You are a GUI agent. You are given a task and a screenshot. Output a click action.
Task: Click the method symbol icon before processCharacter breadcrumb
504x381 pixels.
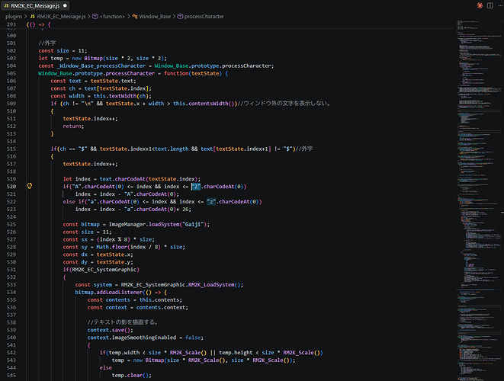(180, 17)
